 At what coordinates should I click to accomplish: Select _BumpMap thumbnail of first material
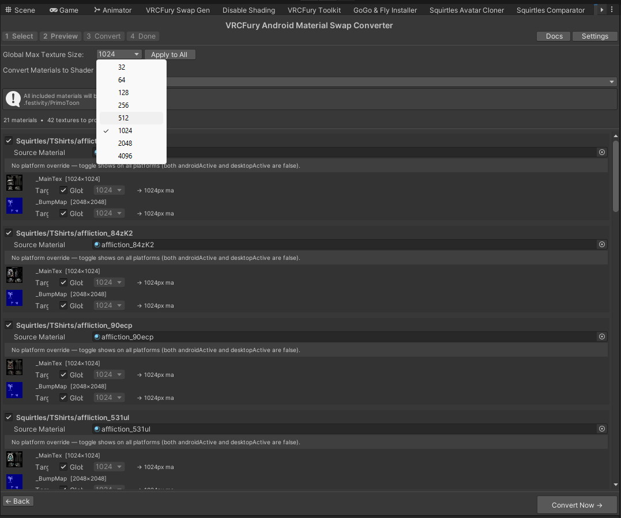coord(14,206)
